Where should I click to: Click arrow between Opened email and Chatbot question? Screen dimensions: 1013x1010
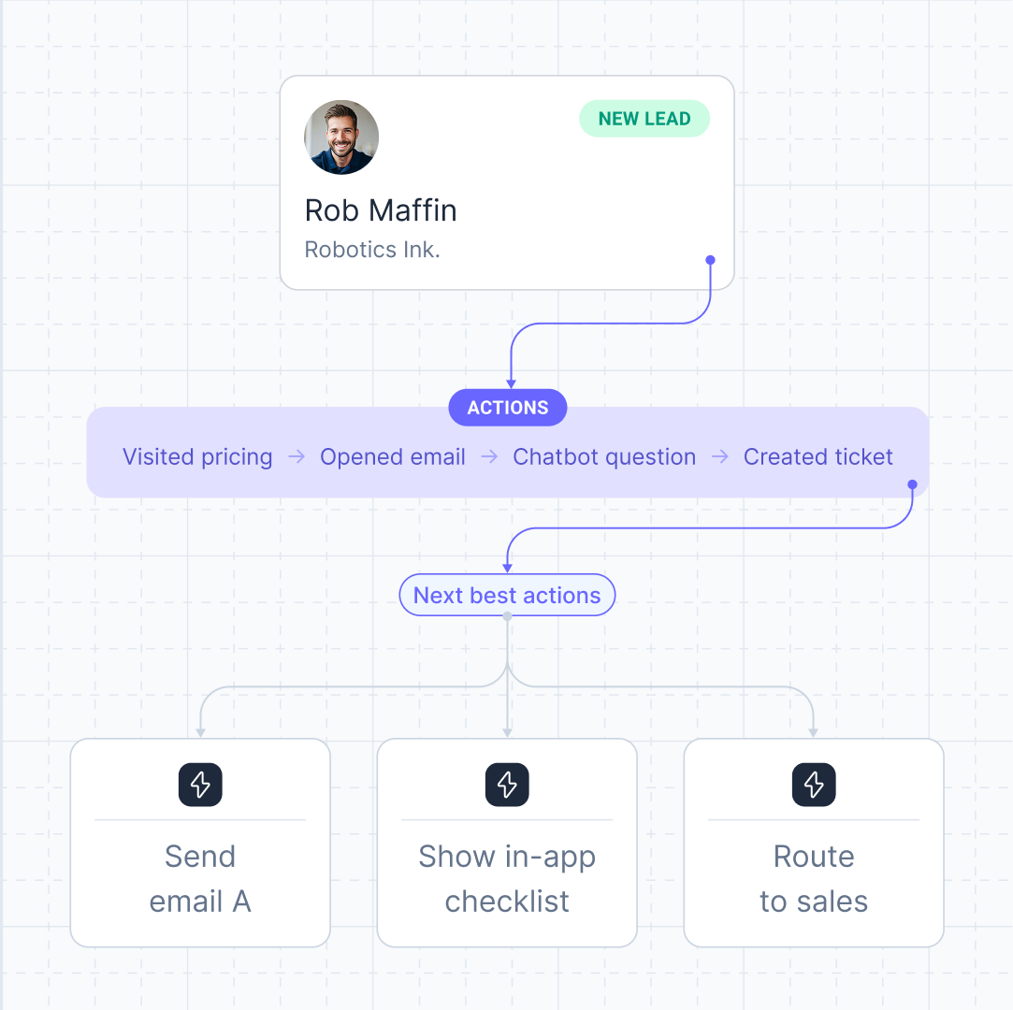coord(489,457)
